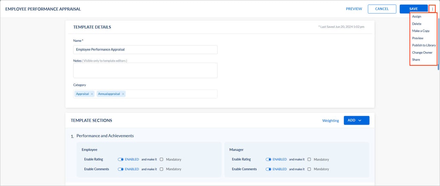The height and width of the screenshot is (186, 440).
Task: Click into the Notes text area
Action: coord(145,70)
